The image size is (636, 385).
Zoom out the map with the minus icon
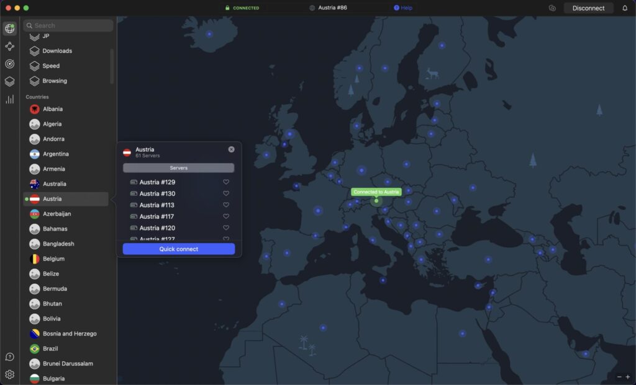tap(619, 377)
